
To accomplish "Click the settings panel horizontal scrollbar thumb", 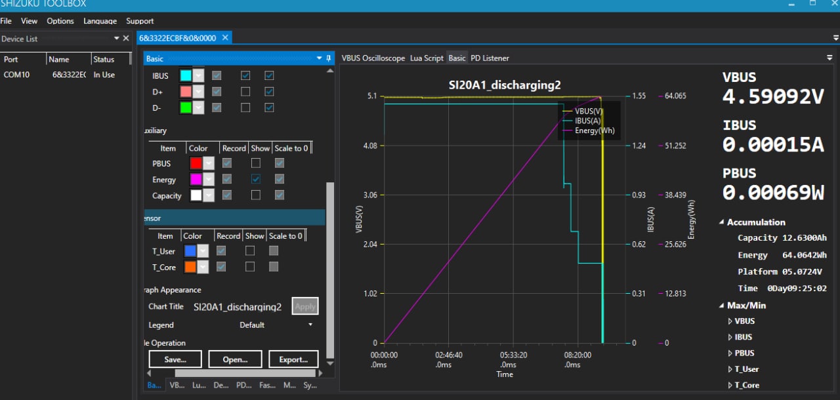I will (245, 373).
